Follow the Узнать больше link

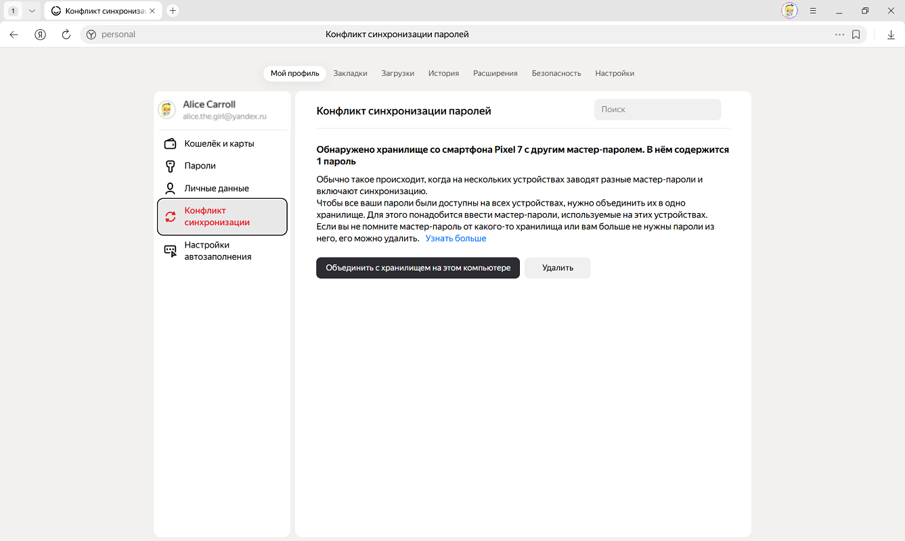click(456, 239)
